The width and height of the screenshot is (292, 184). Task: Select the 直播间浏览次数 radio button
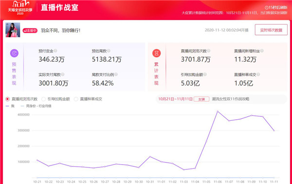[x=7, y=99]
